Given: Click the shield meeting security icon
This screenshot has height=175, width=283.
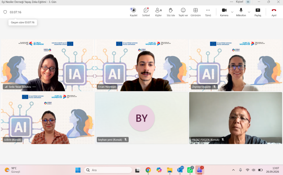Looking at the screenshot, I should [x=5, y=12].
